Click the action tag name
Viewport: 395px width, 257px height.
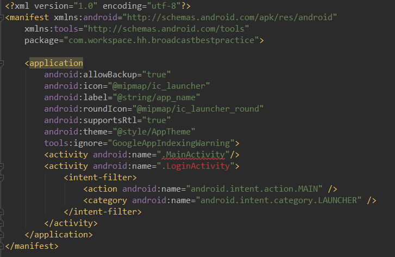click(103, 189)
